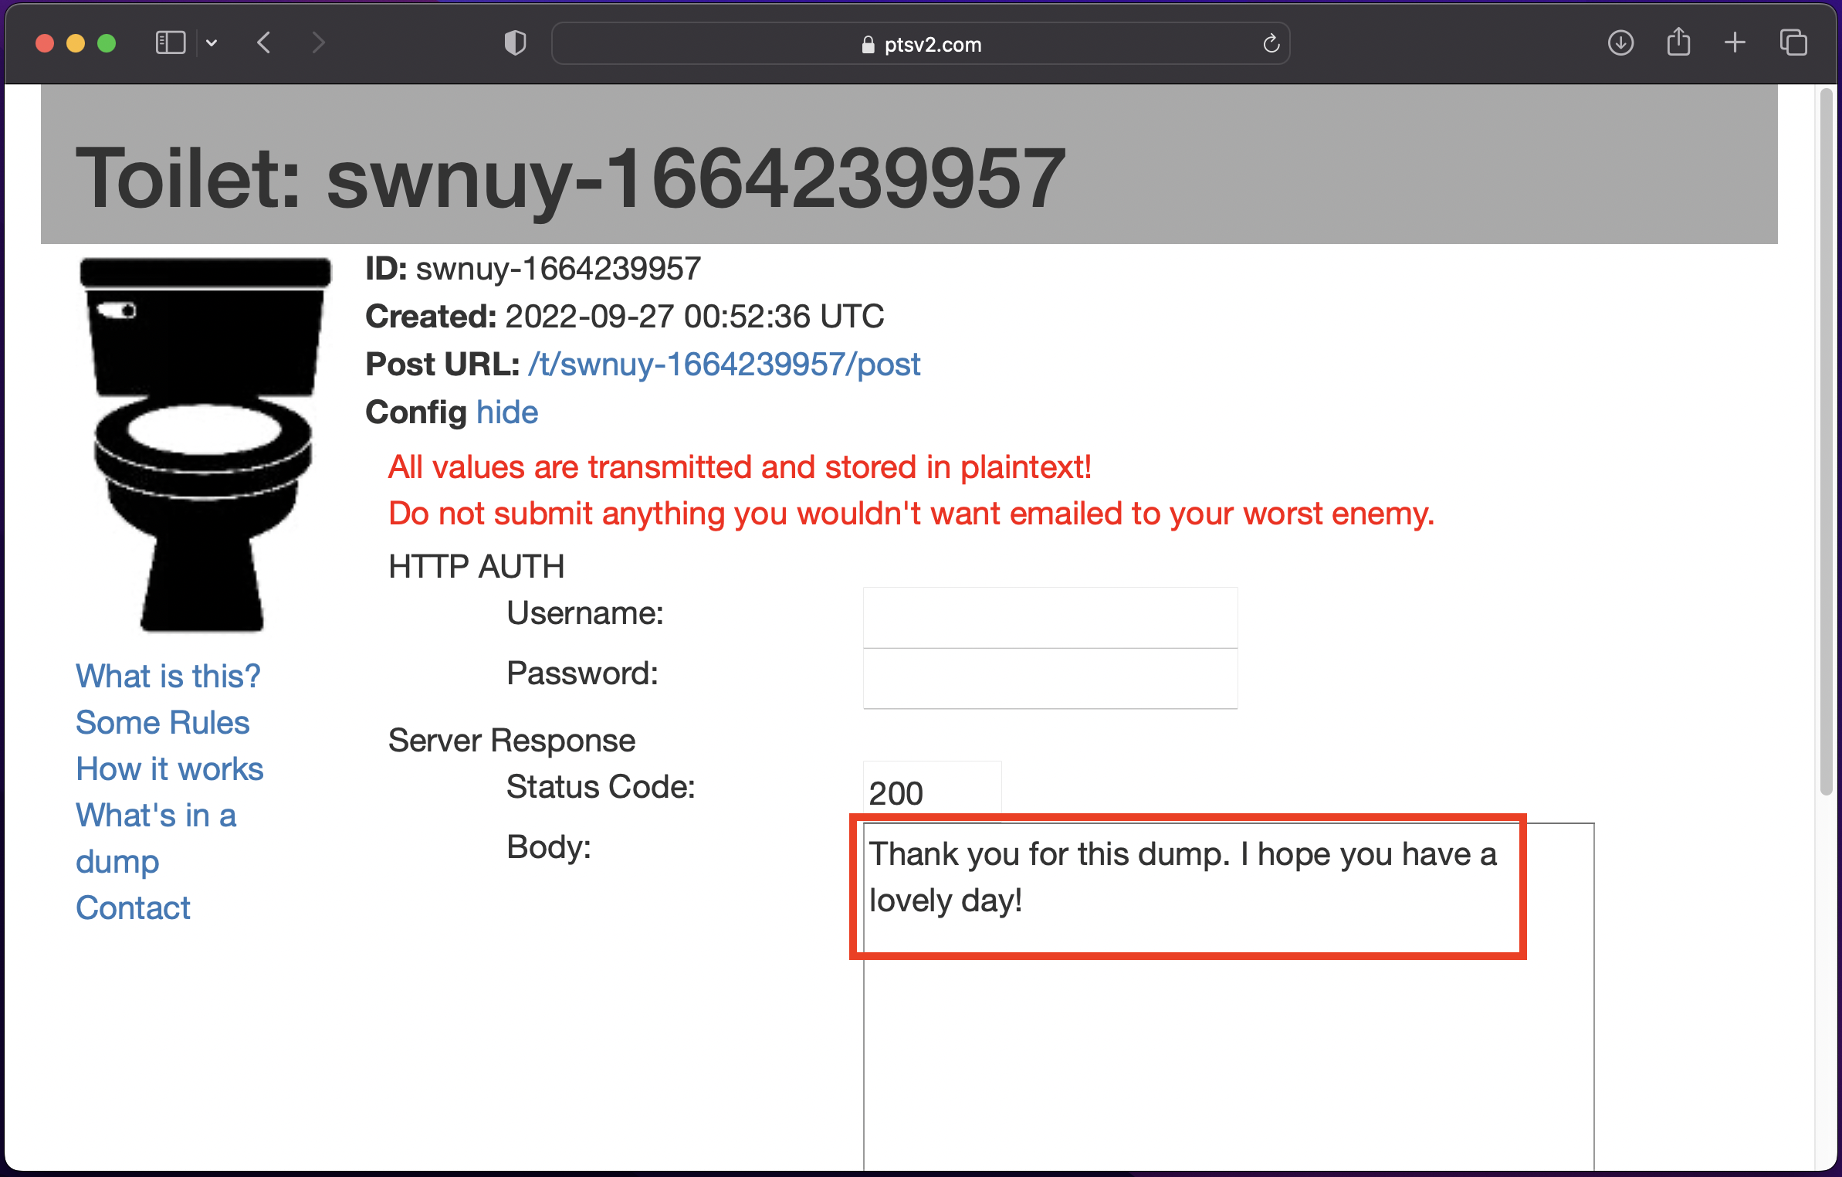1842x1177 pixels.
Task: Hide the Config section
Action: coord(506,412)
